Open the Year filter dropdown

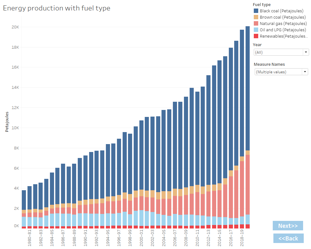(x=306, y=52)
